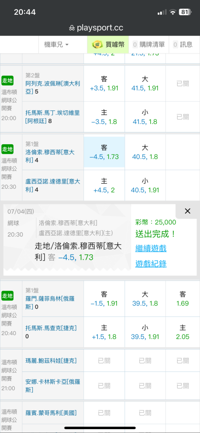
Task: Tap the 走地 badge of 20:40 match
Action: point(7,296)
